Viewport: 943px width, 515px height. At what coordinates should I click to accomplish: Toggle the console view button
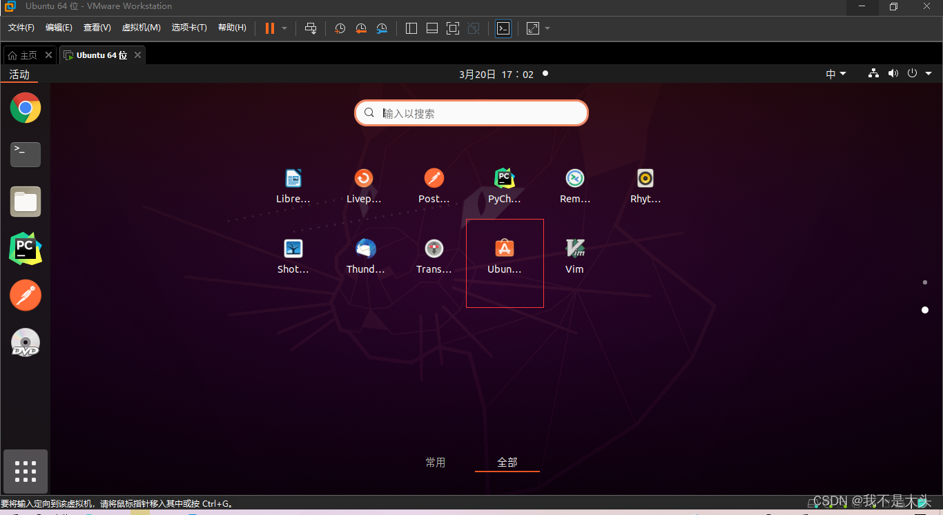pos(503,28)
